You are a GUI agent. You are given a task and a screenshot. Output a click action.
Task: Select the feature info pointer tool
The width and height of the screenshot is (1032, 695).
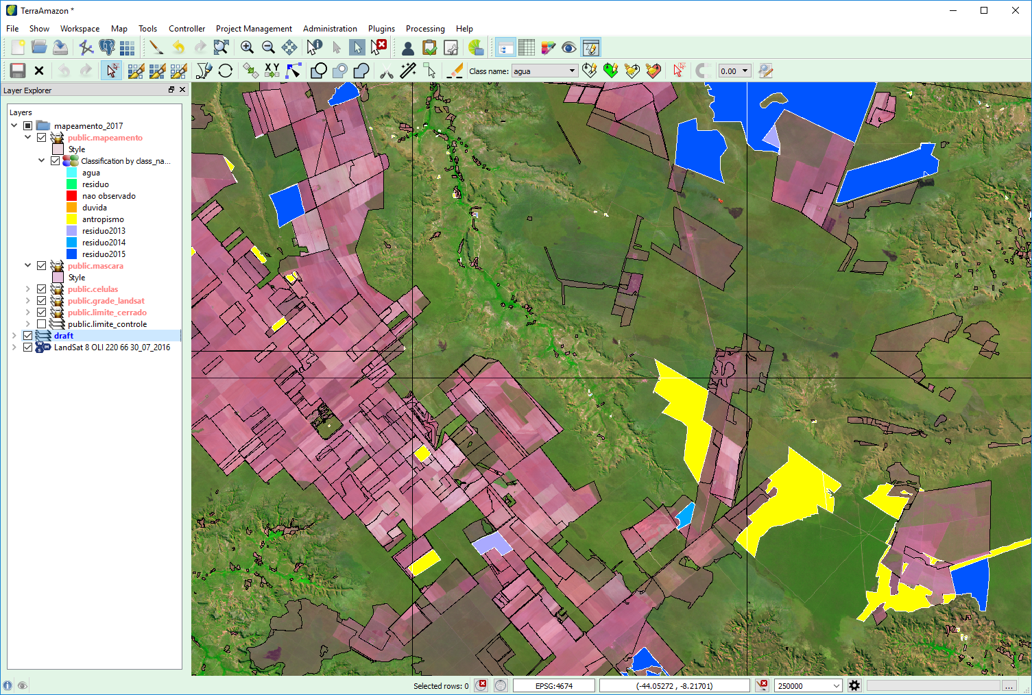tap(314, 47)
